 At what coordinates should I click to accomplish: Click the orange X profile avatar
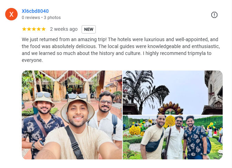[11, 14]
